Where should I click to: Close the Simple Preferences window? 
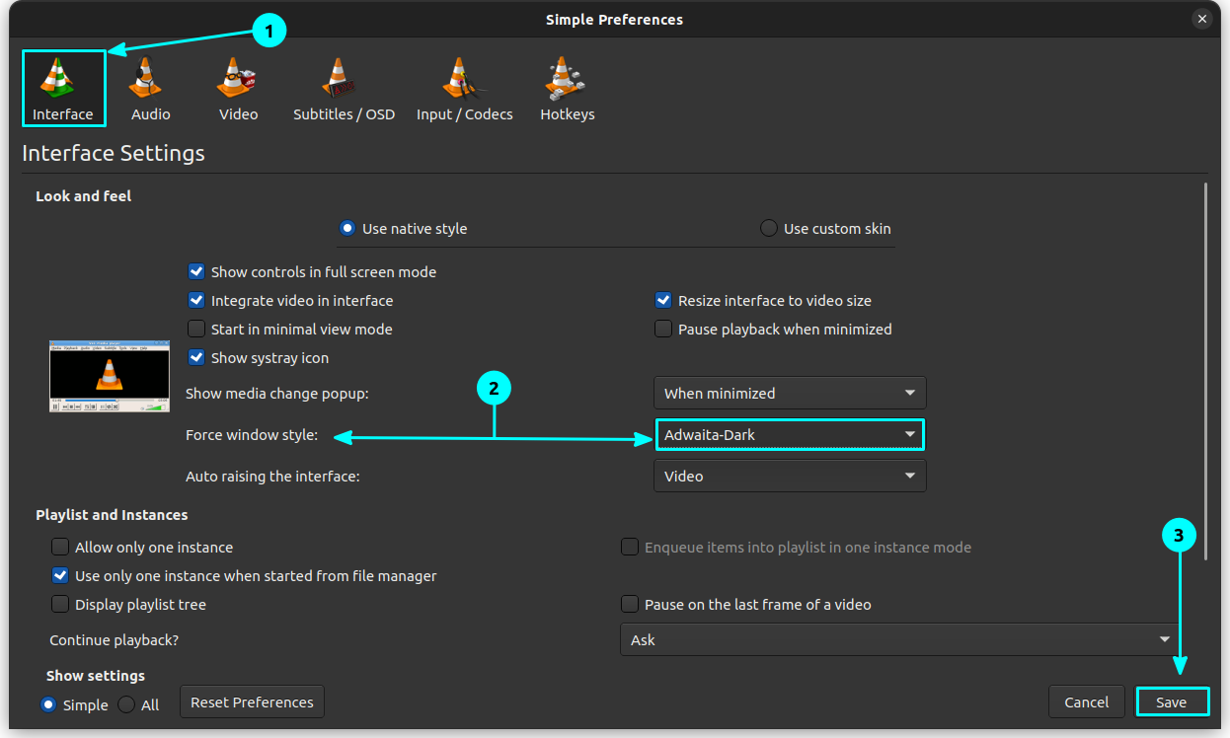[x=1202, y=18]
